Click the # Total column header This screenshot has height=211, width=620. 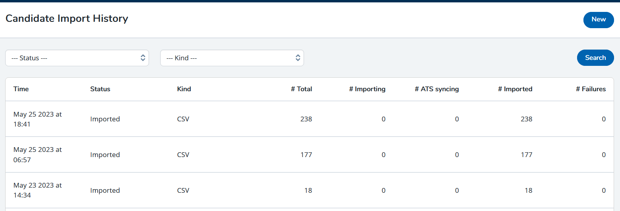click(301, 89)
